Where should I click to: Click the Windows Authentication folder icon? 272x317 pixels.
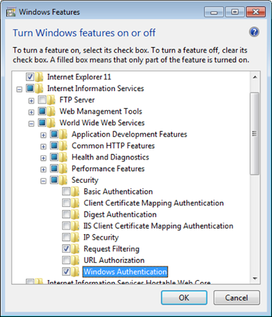tap(75, 271)
